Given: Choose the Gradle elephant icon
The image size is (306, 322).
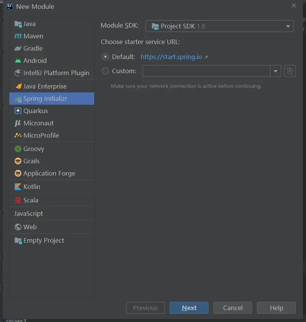Looking at the screenshot, I should [x=18, y=48].
